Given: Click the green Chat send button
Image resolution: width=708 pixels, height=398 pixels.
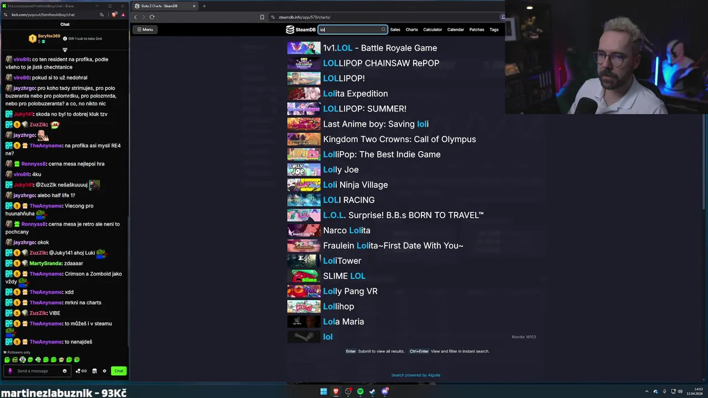Looking at the screenshot, I should [119, 371].
